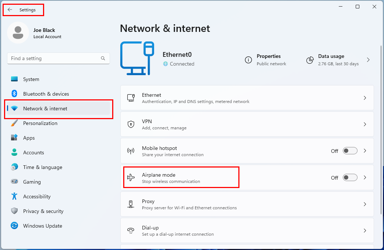This screenshot has width=384, height=250.
Task: Open the Ethernet settings row chevron
Action: (365, 98)
